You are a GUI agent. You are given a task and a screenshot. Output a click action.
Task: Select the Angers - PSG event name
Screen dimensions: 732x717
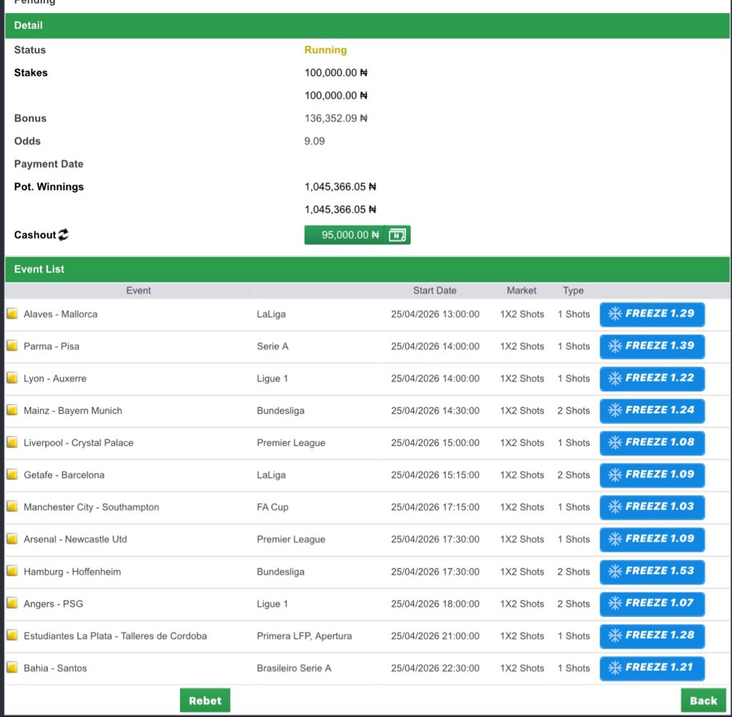(x=53, y=604)
